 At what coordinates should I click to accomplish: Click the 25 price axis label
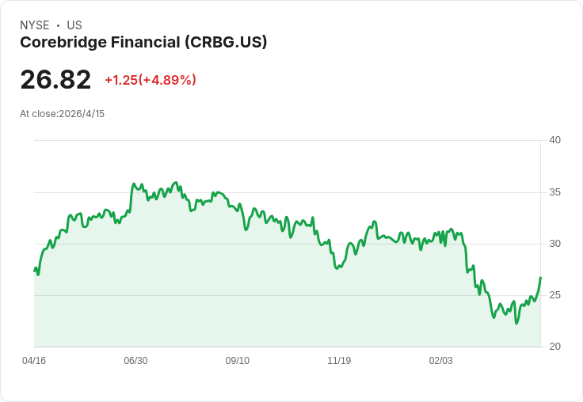(x=555, y=295)
